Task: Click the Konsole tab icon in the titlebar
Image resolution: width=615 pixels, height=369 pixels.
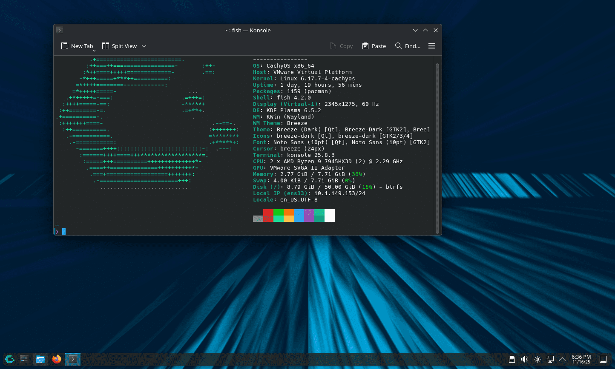Action: 59,30
